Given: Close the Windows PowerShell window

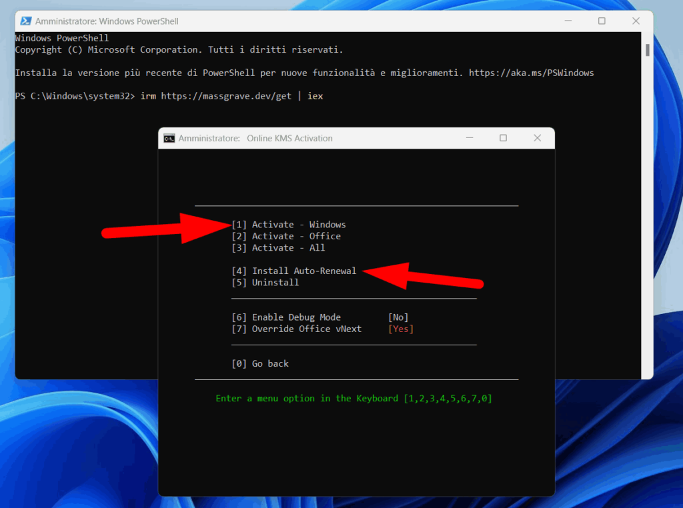Looking at the screenshot, I should [636, 21].
